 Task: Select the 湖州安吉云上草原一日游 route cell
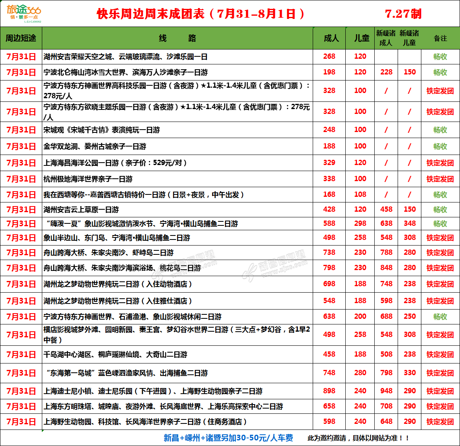81,210
